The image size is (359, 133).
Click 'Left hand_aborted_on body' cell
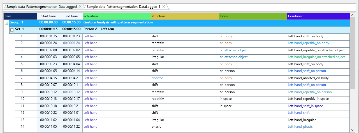point(308,78)
